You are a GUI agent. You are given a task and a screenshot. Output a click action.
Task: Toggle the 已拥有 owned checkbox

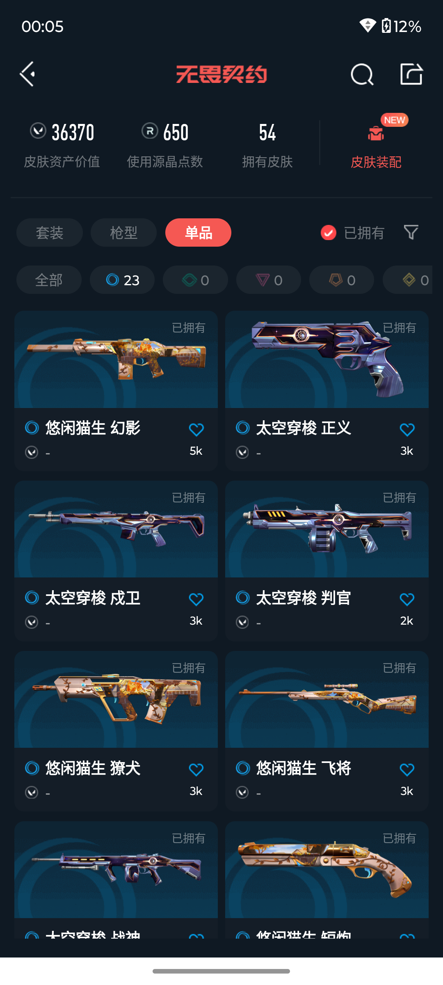point(328,233)
